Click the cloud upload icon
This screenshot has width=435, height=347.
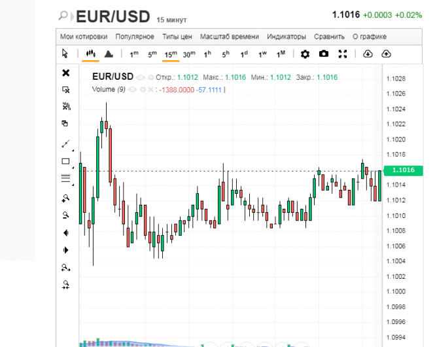[386, 54]
